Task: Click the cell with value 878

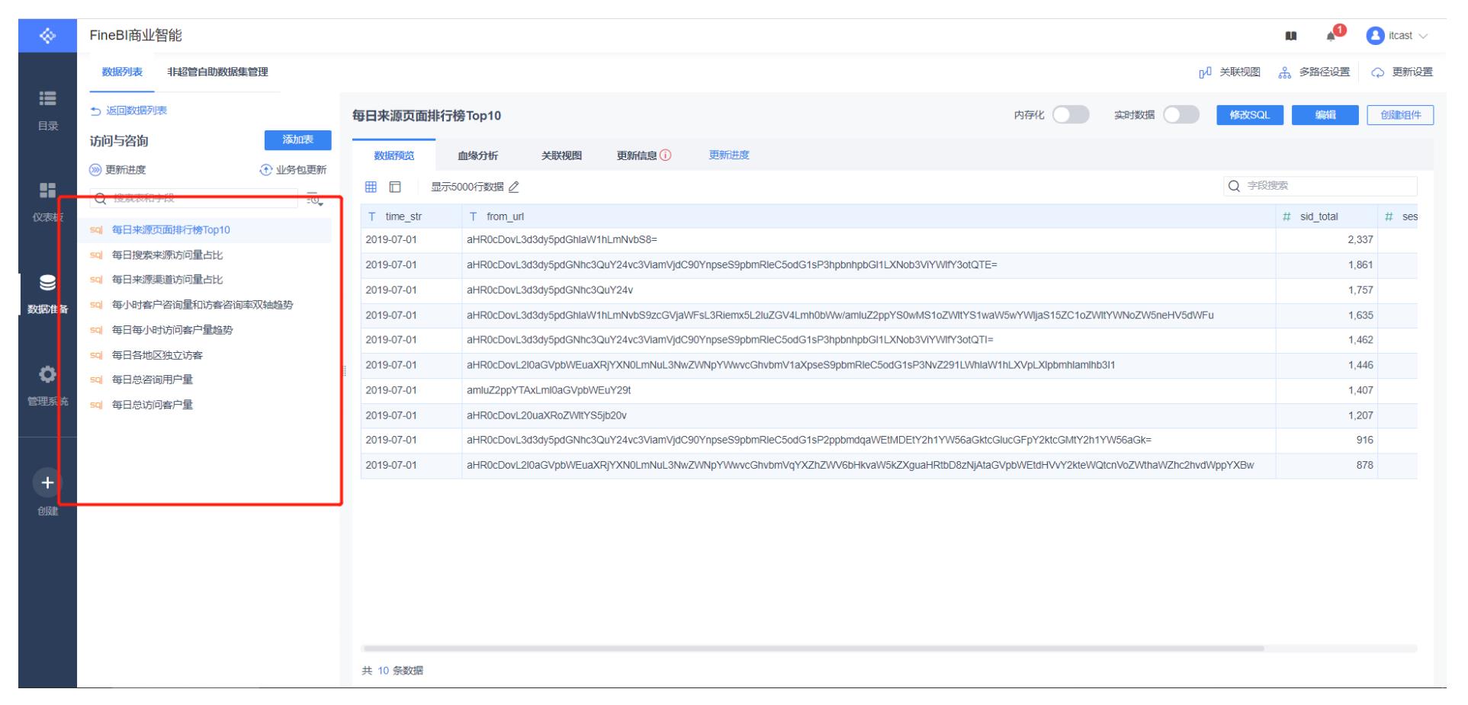Action: pyautogui.click(x=1327, y=465)
